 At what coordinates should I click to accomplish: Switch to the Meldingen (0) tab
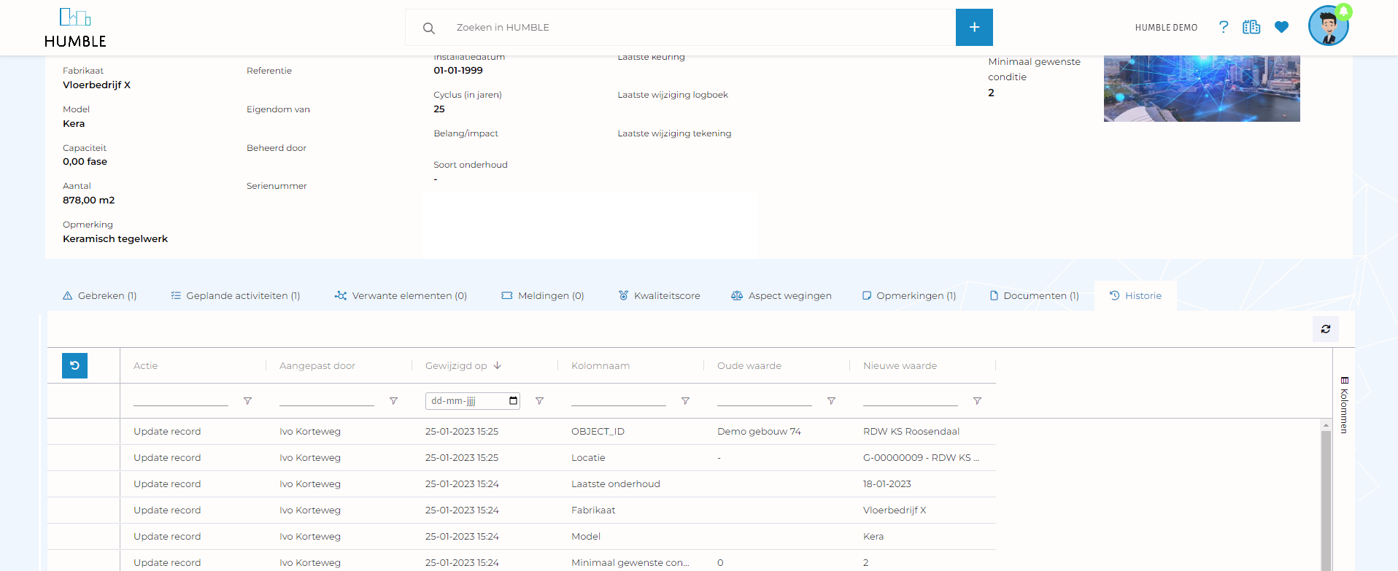(543, 295)
